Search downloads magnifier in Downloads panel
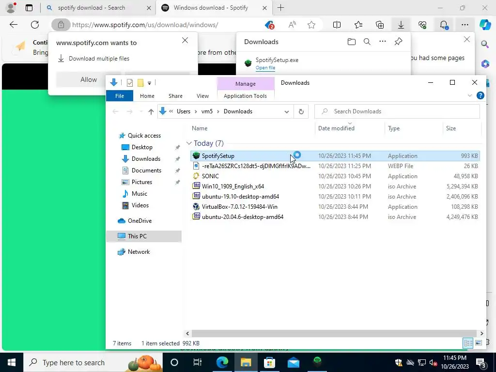This screenshot has height=372, width=496. tap(367, 42)
